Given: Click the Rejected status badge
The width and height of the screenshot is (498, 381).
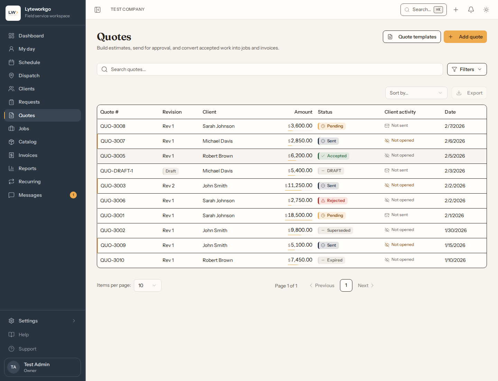Looking at the screenshot, I should [333, 201].
